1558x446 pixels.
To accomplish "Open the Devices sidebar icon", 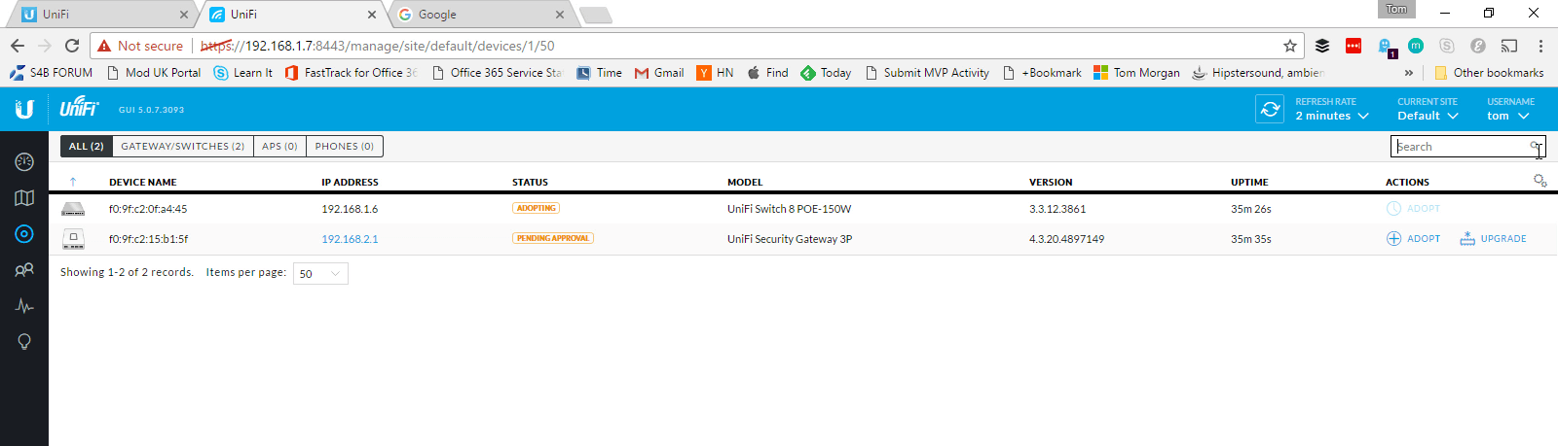I will [x=24, y=234].
